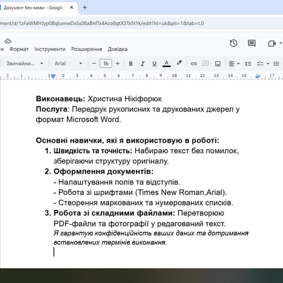Add a comment toolbar icon
The image size is (283, 283).
pos(205,63)
